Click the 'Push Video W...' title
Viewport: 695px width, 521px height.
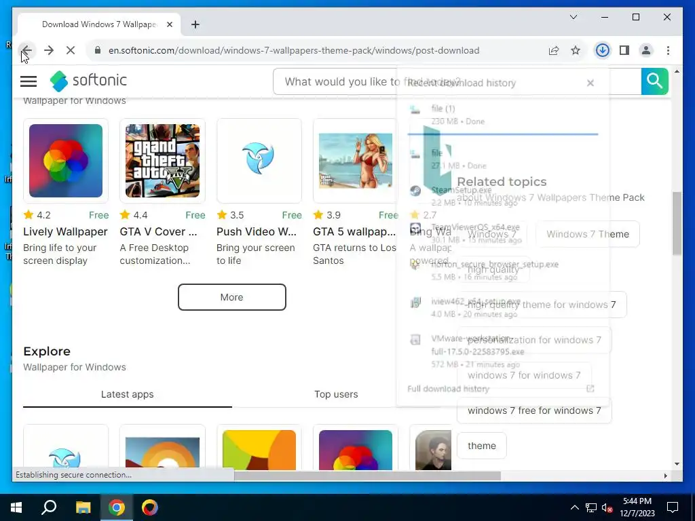point(256,232)
